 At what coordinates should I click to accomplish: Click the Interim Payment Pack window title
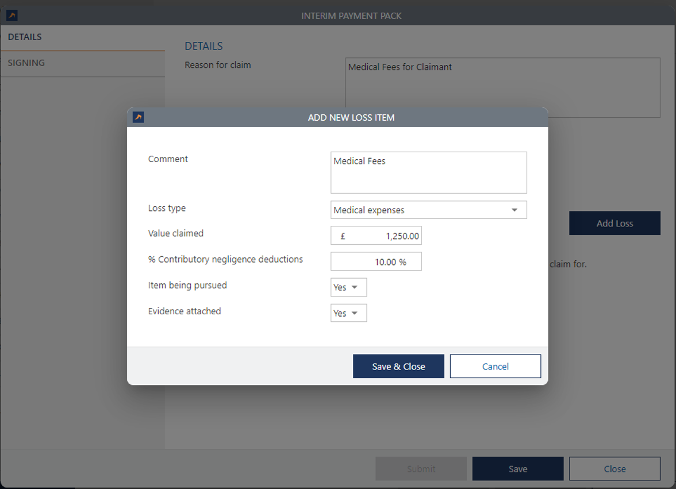[x=351, y=16]
